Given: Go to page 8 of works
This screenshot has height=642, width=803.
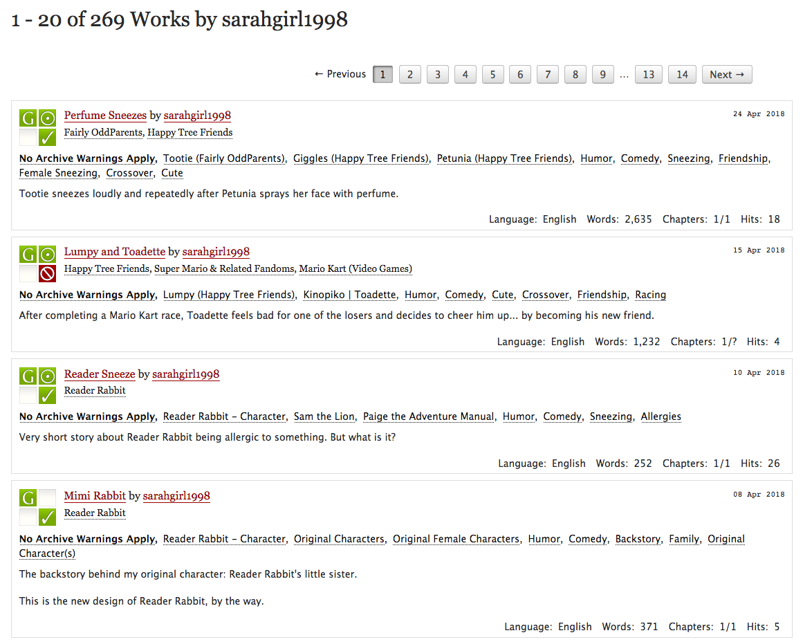Looking at the screenshot, I should point(575,74).
